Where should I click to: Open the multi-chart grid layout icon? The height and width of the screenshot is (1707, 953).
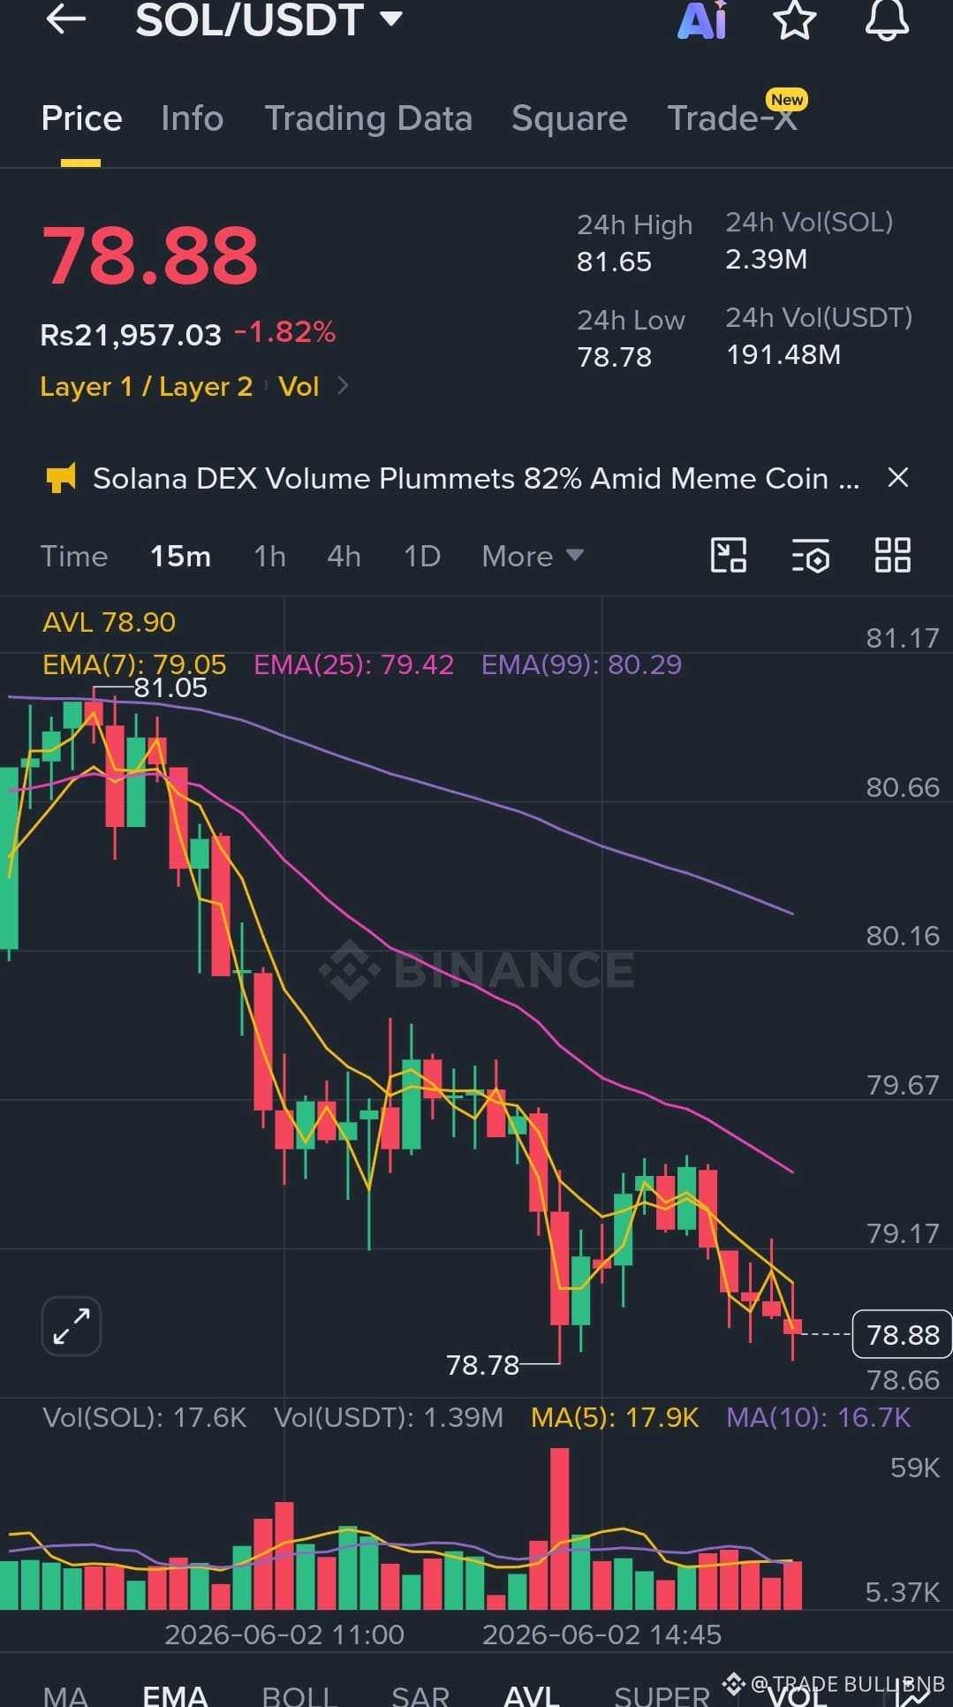click(x=892, y=556)
